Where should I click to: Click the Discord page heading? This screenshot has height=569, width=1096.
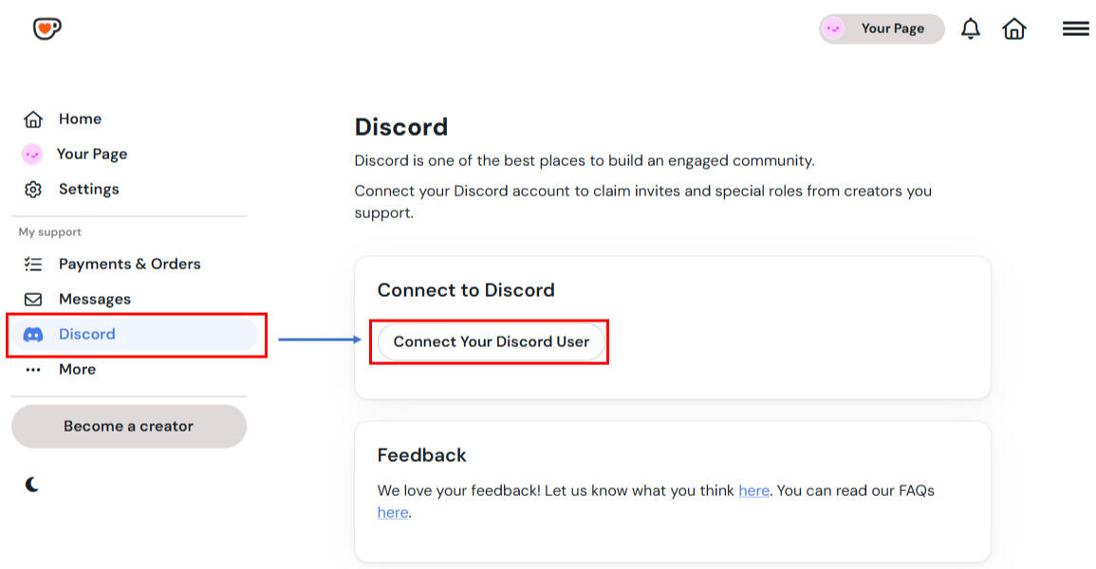400,127
